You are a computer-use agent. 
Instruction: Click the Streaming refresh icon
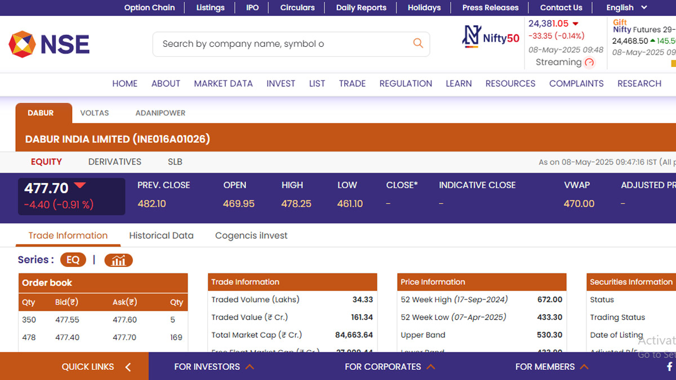pyautogui.click(x=589, y=62)
